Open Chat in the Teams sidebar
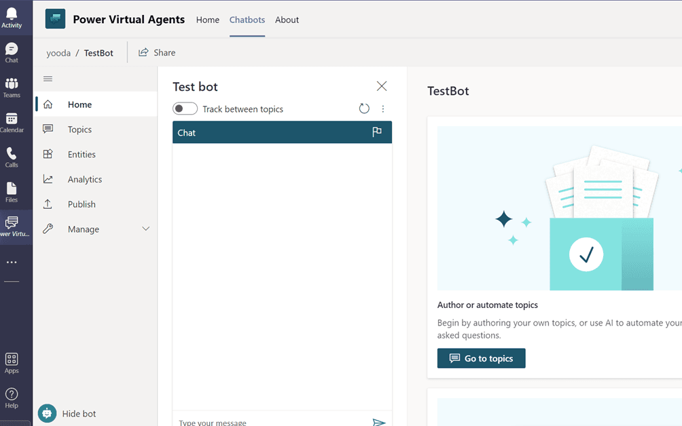 click(12, 53)
